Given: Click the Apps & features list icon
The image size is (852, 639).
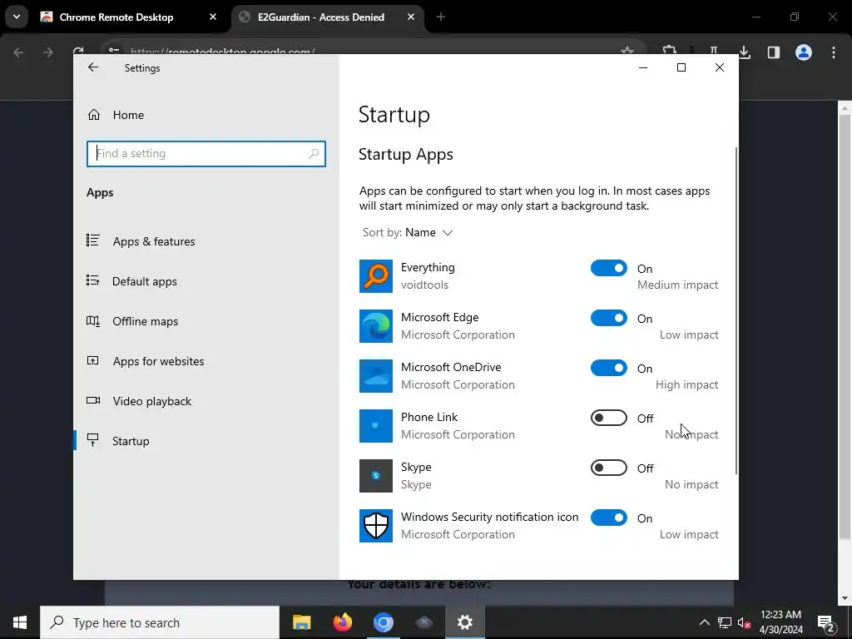Looking at the screenshot, I should click(93, 240).
